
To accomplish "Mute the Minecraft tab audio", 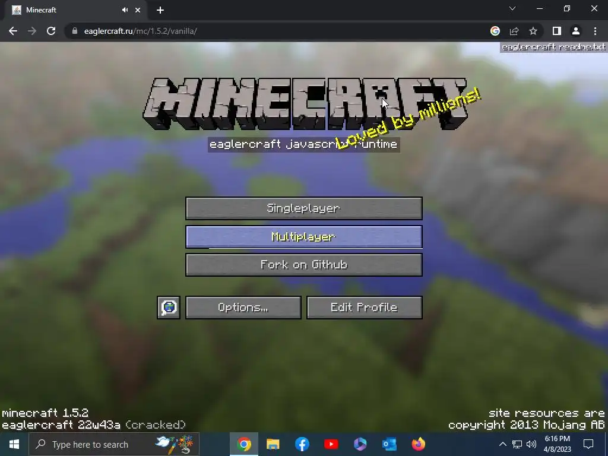I will point(125,10).
